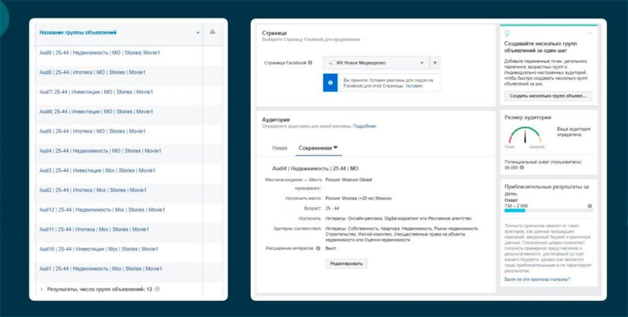This screenshot has height=317, width=628.
Task: Click info icon beside potential reach 86 000
Action: (x=521, y=168)
